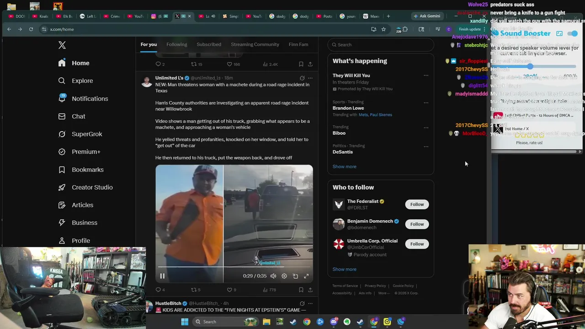This screenshot has height=329, width=585.
Task: Open more options on HustleBitch post
Action: tap(310, 303)
